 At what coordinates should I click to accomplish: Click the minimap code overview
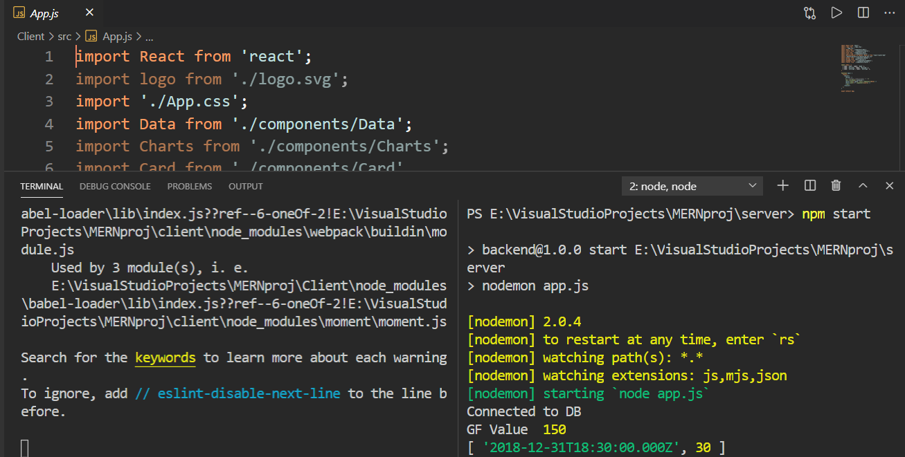863,68
